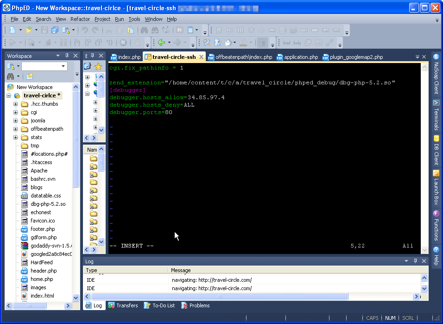Click the Find binoculars icon in main toolbar
443x324 pixels.
144,30
